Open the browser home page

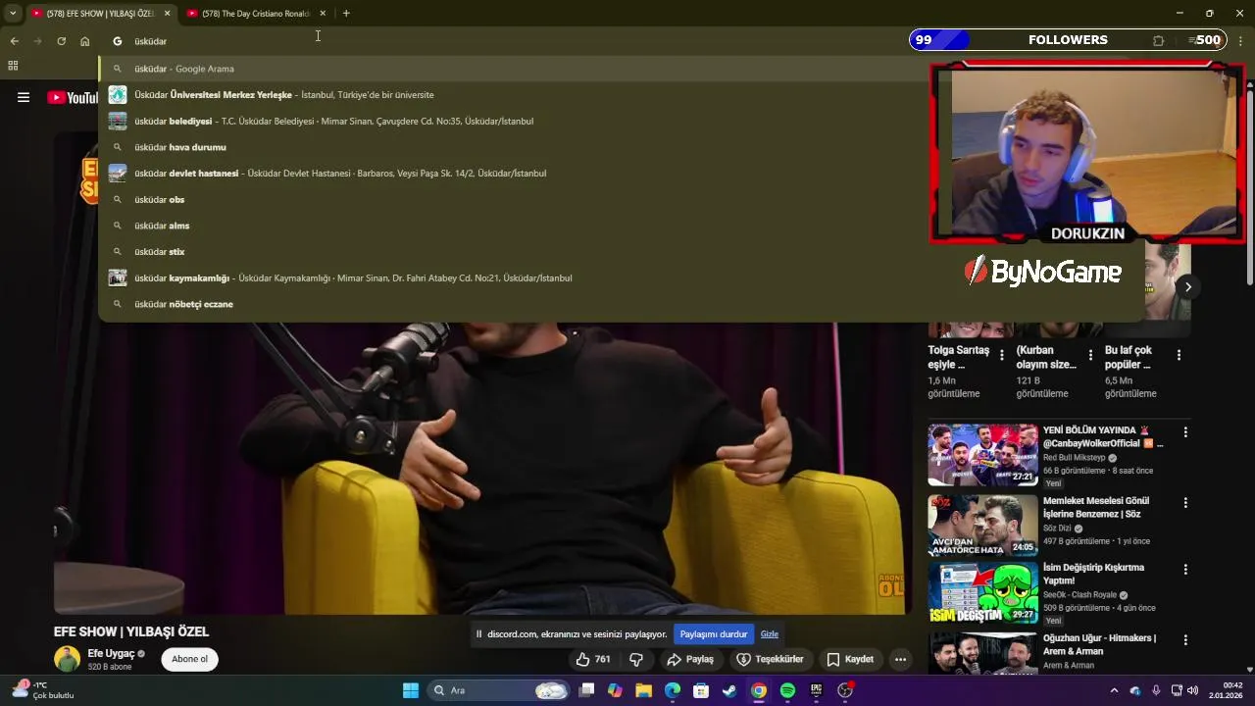[x=84, y=41]
